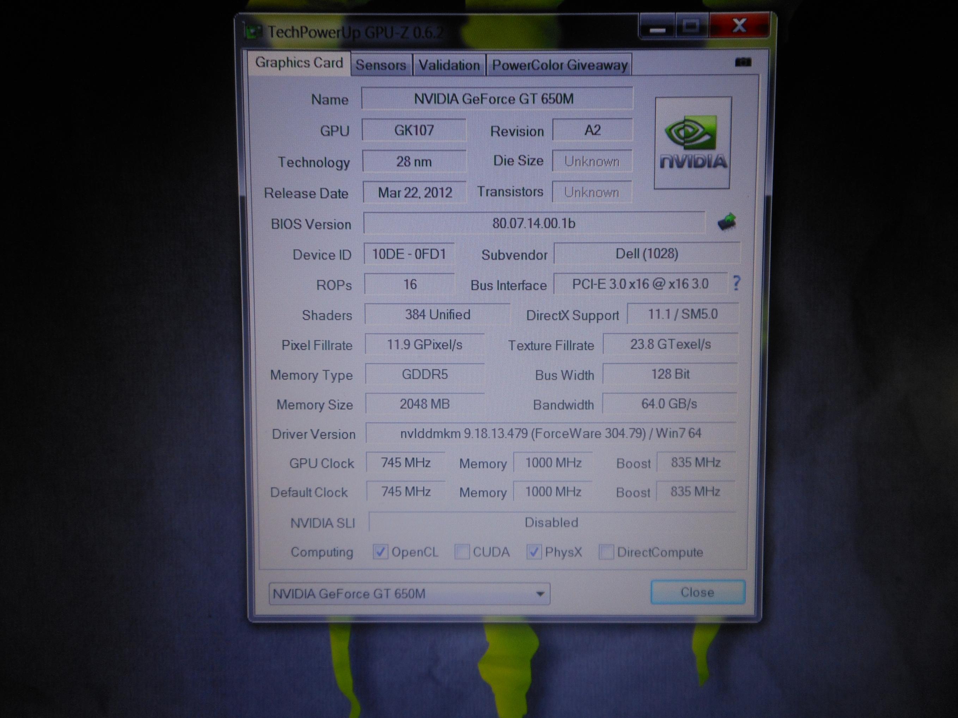Click the NVIDIA logo image

[692, 143]
